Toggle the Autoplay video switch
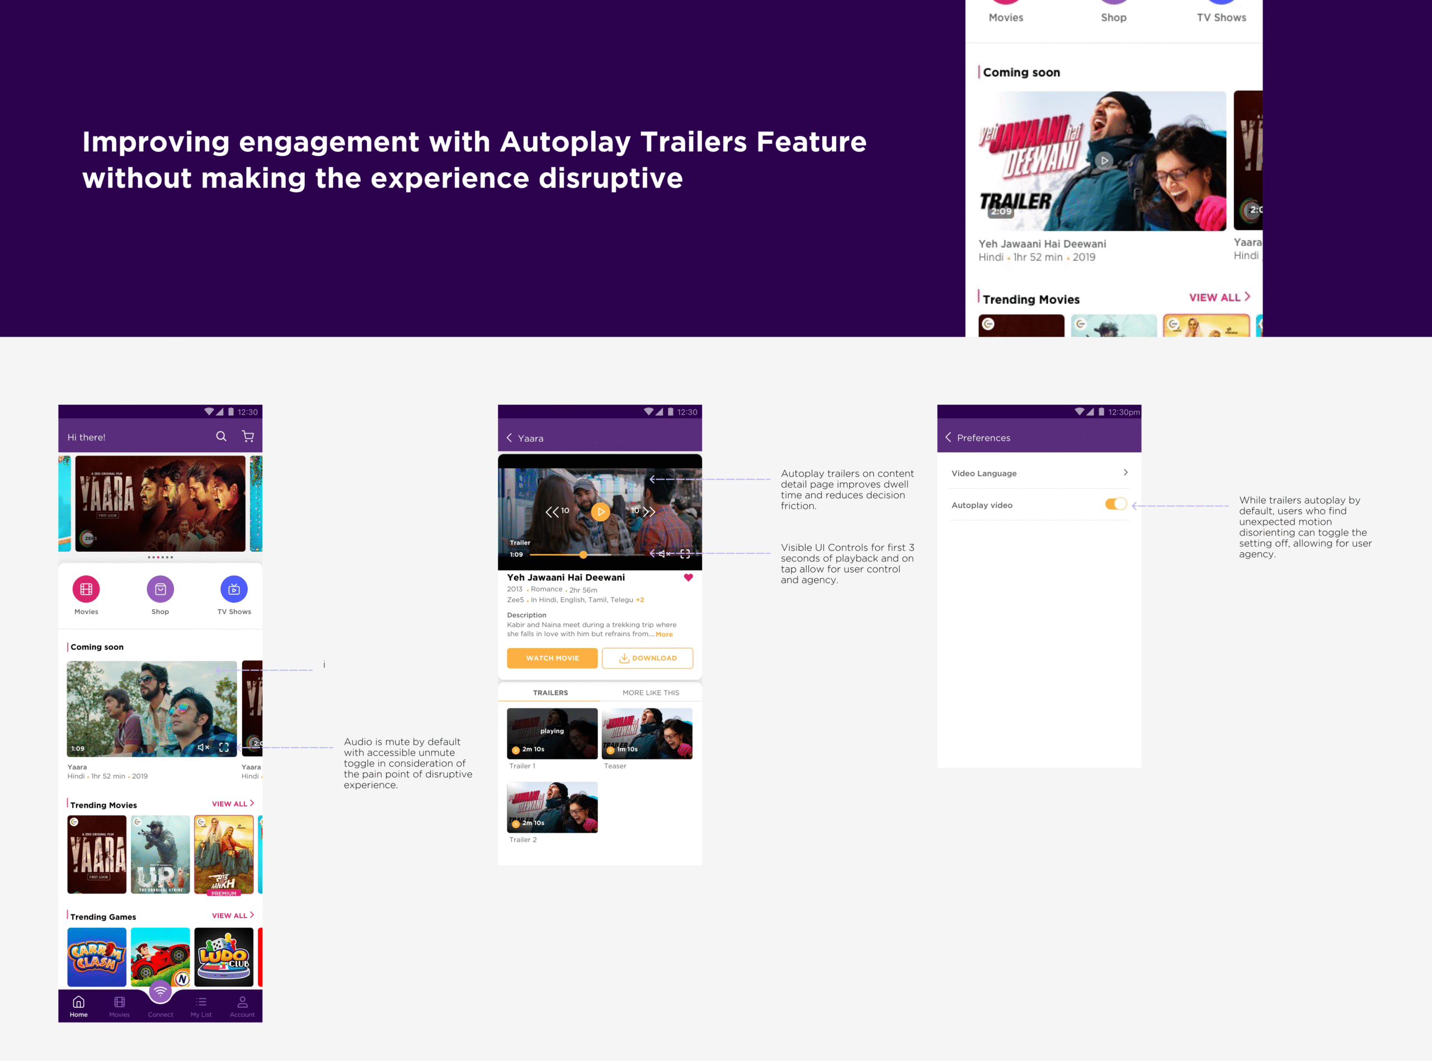Screen dimensions: 1432x1061 (x=1115, y=504)
